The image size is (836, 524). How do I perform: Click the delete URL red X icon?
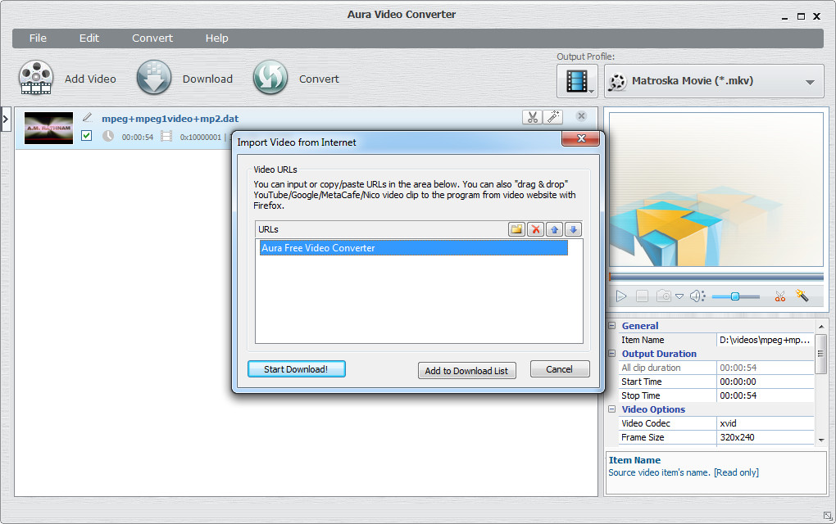pos(536,229)
